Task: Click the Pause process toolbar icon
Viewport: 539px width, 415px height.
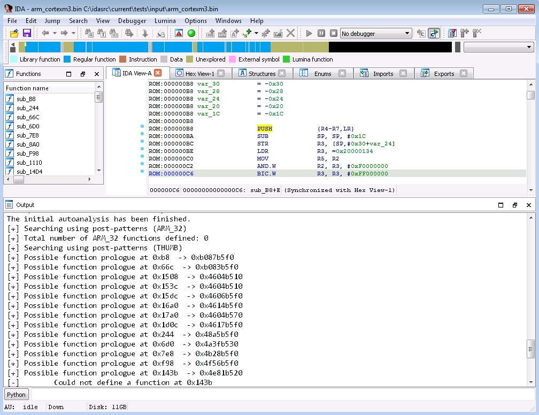Action: click(321, 33)
